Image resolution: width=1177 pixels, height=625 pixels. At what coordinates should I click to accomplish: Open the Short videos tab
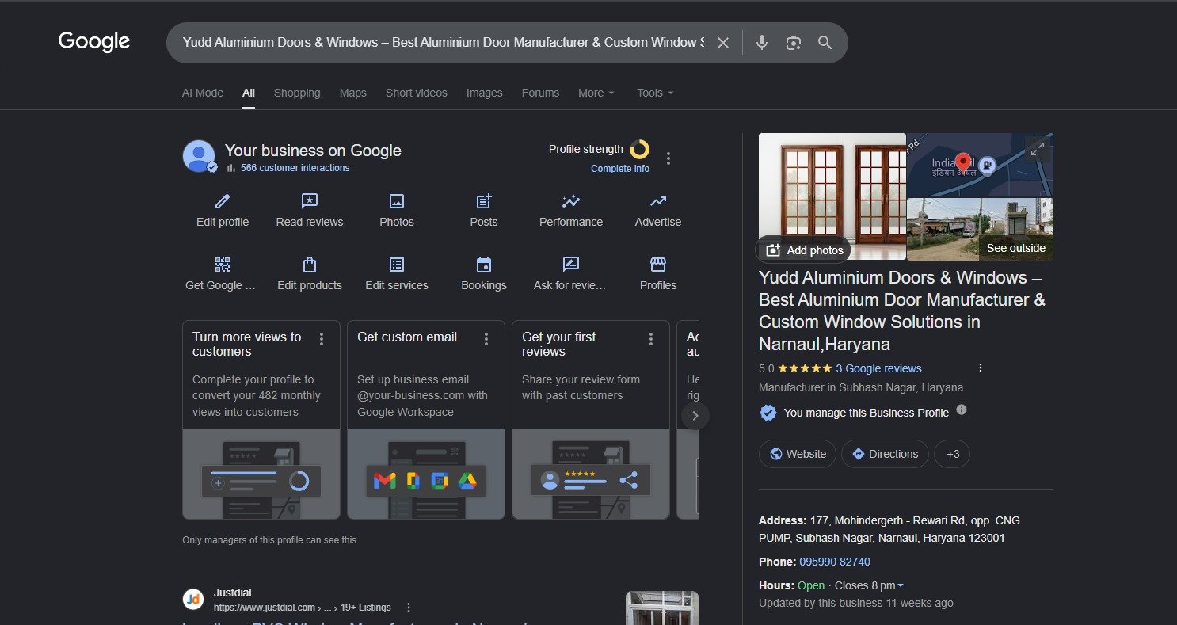coord(417,93)
